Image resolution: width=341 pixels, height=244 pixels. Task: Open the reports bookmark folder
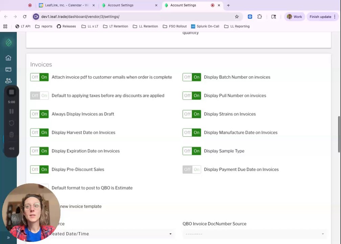pos(44,26)
